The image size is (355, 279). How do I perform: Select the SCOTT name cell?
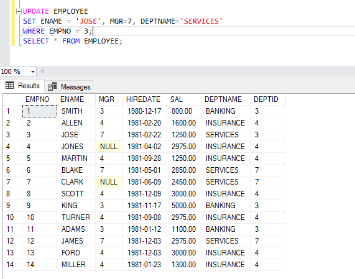[x=76, y=194]
